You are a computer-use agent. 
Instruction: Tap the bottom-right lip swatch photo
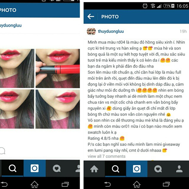tap(58, 109)
